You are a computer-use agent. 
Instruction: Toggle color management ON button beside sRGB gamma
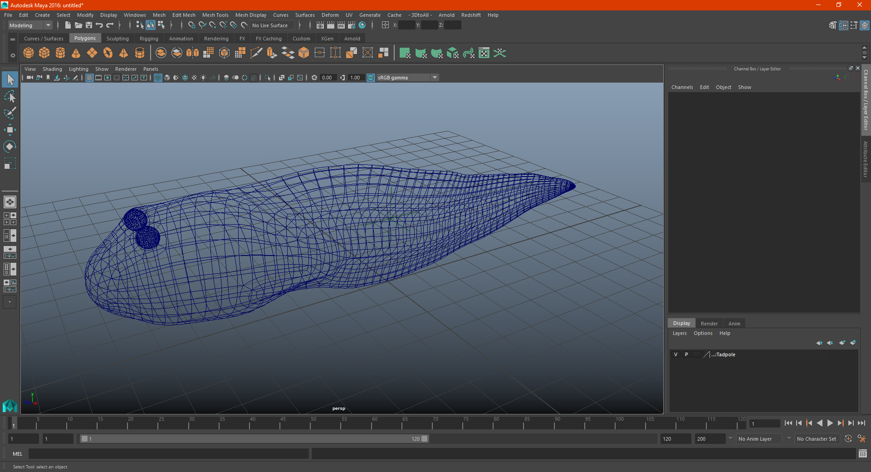[x=371, y=78]
